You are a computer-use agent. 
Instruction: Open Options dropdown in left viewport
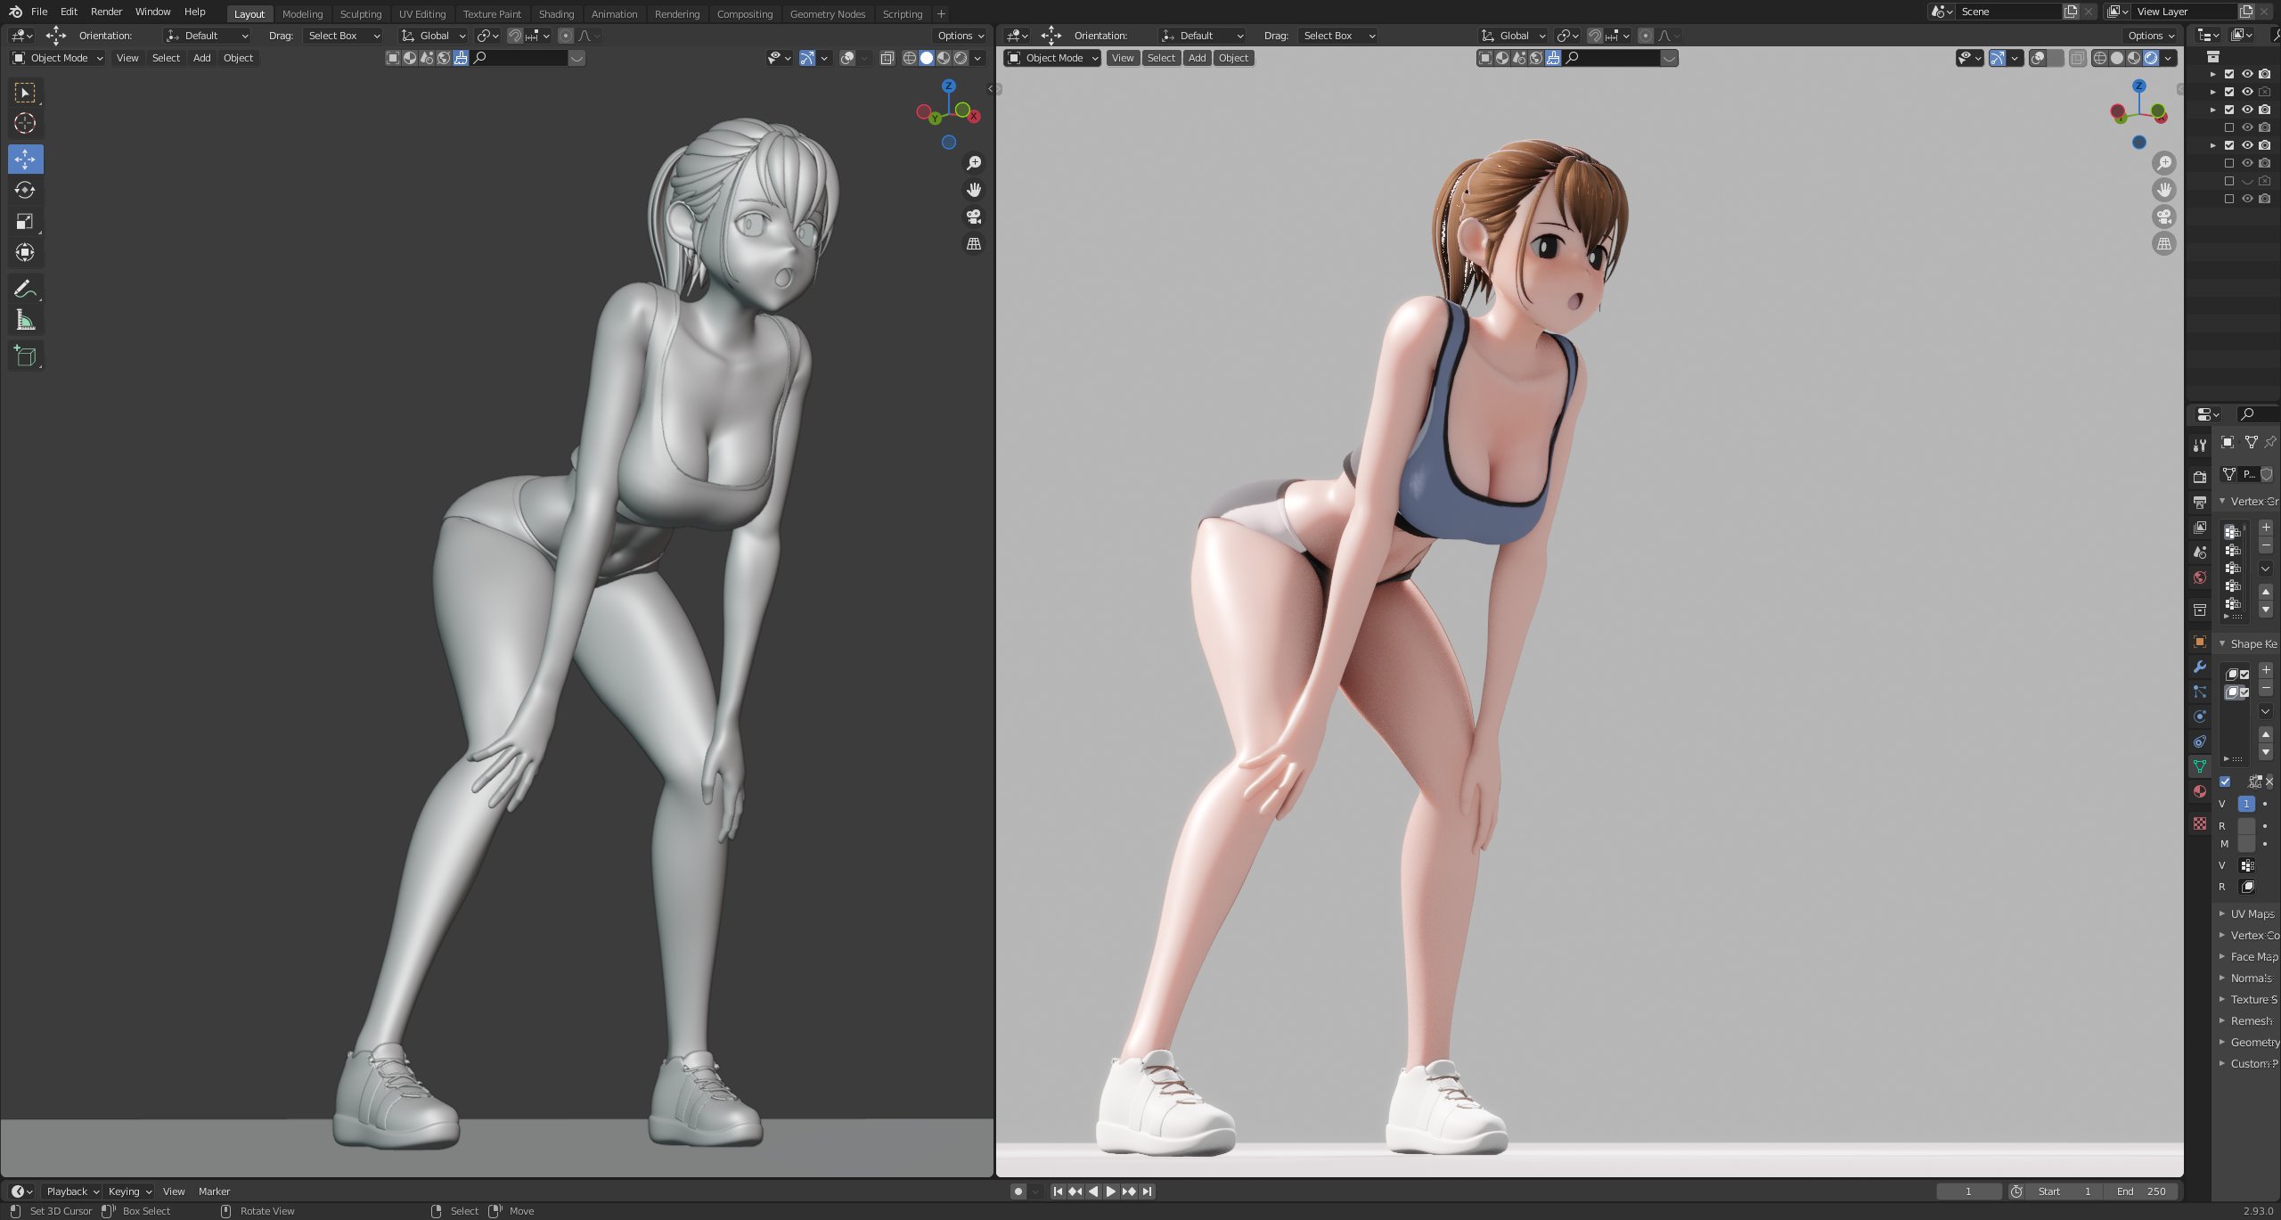961,36
